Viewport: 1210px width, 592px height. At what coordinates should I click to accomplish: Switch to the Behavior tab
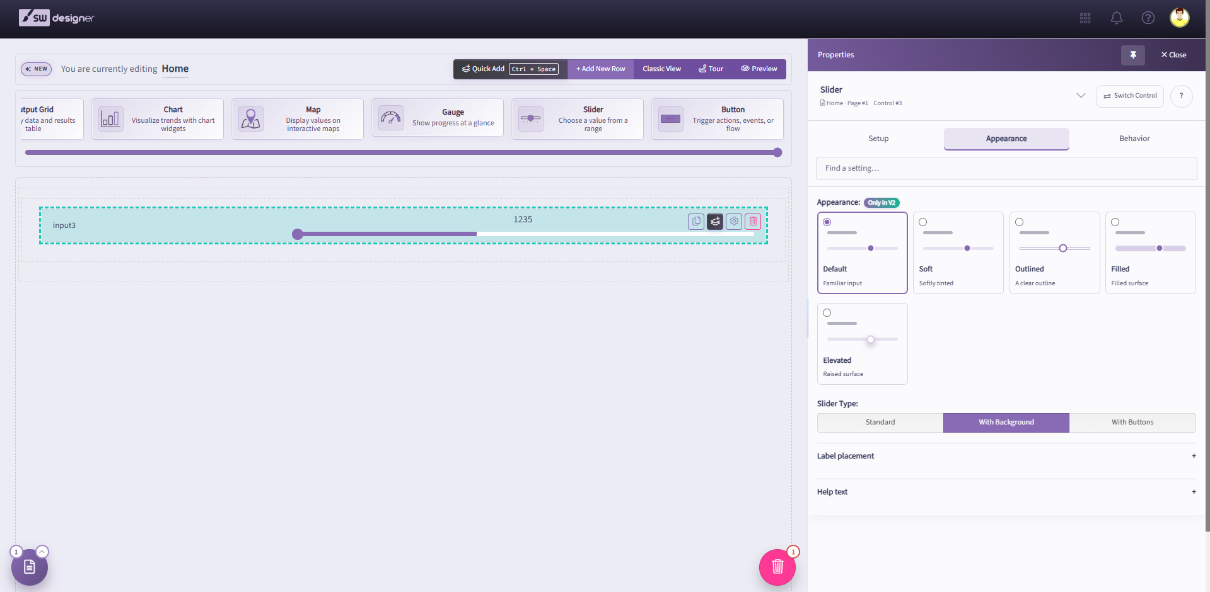(x=1134, y=139)
